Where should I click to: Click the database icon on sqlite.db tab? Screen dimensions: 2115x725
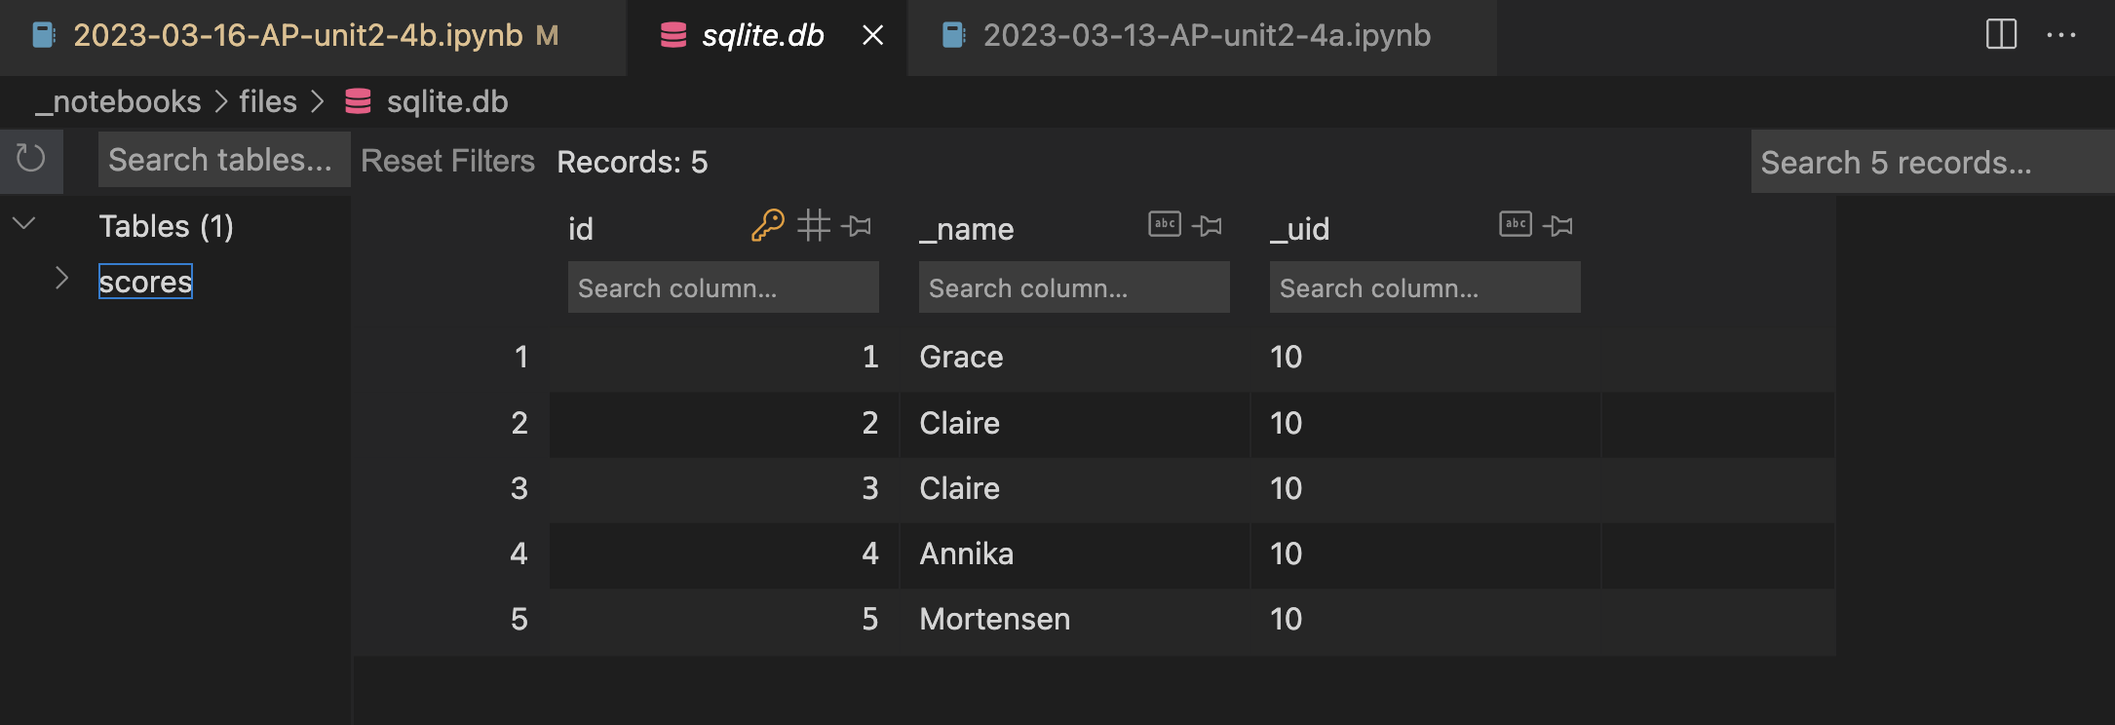(673, 35)
